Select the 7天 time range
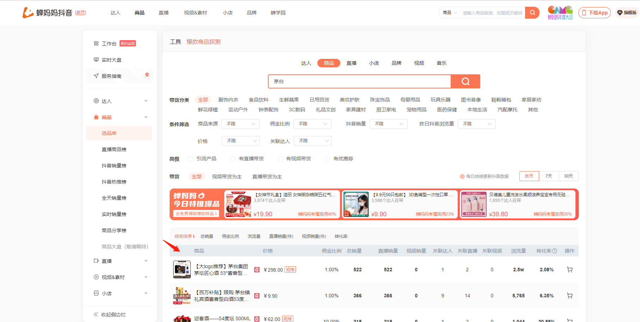Screen dimensions: 640x322 click(549, 176)
